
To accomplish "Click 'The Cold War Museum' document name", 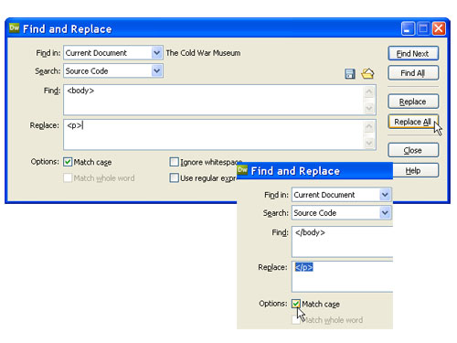I will (203, 53).
